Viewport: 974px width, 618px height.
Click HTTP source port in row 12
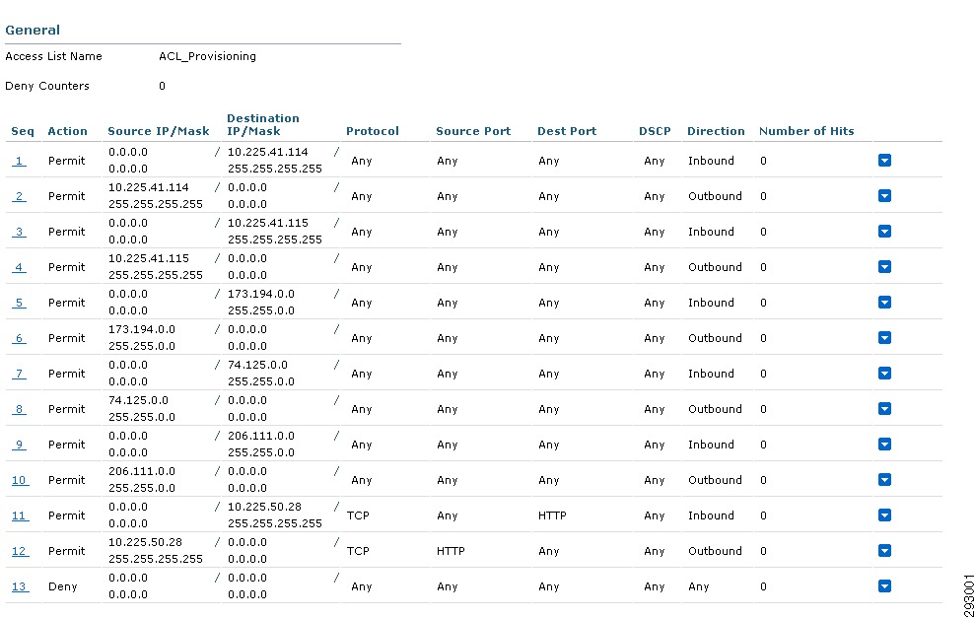click(451, 551)
